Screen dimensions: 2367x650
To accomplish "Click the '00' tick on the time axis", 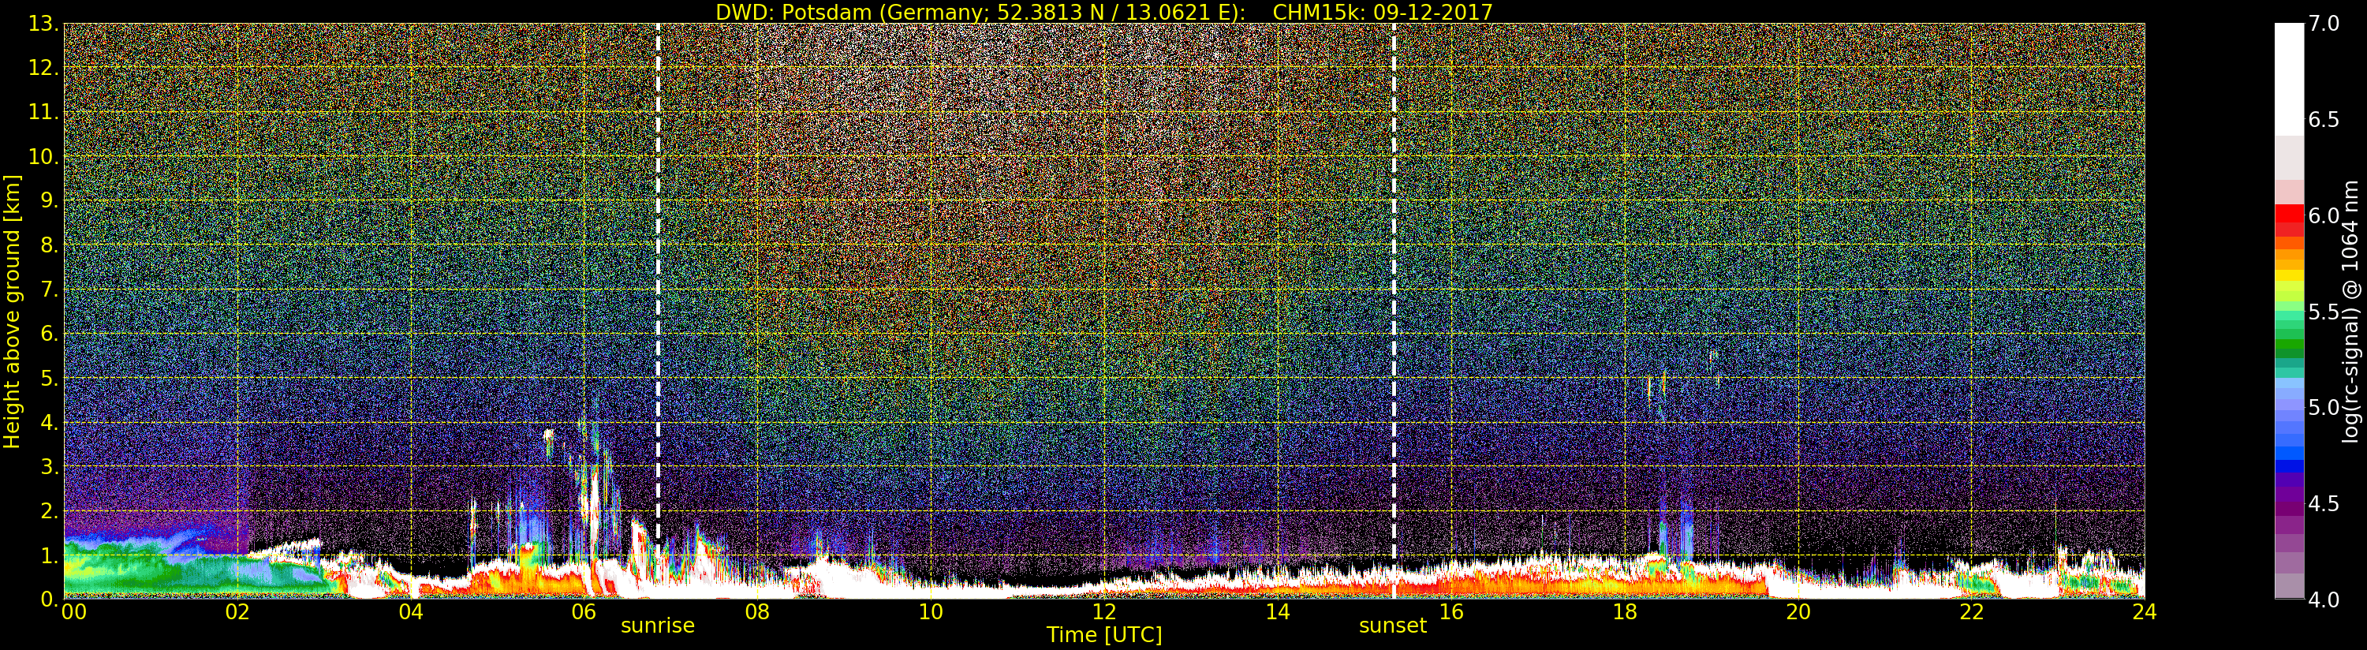I will coord(73,612).
